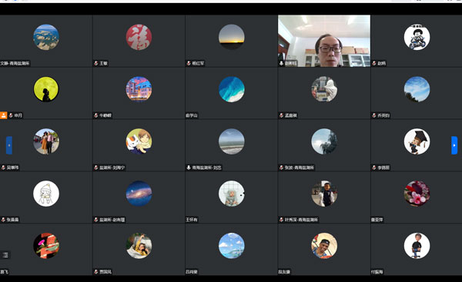Image resolution: width=462 pixels, height=282 pixels.
Task: Click muted mic under the blue-sky avatar
Action: [374, 115]
